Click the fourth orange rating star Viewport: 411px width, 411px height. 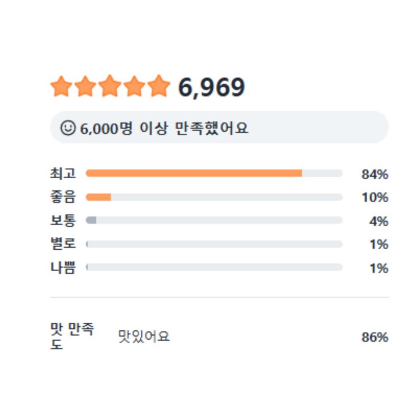click(134, 86)
